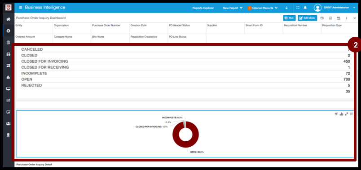
Task: Open the chart hamburger menu
Action: [x=351, y=114]
